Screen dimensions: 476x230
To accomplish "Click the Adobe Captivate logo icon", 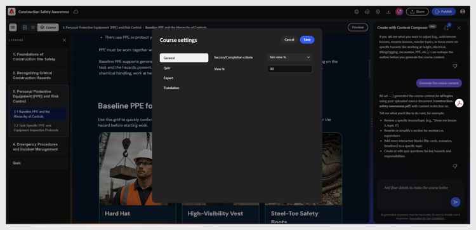I will [x=11, y=11].
